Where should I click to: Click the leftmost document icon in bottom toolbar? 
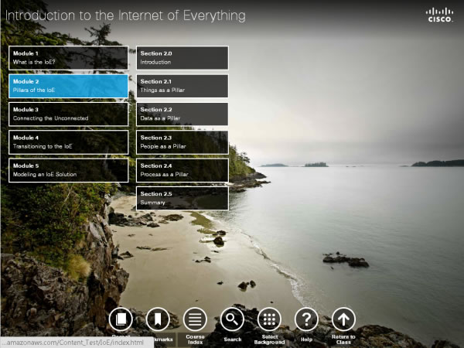point(121,319)
